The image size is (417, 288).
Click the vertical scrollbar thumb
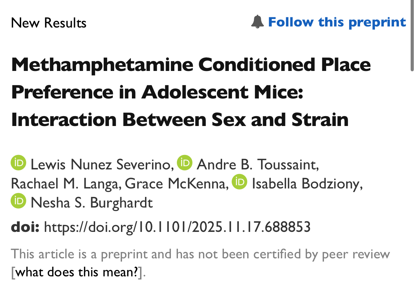pyautogui.click(x=412, y=35)
